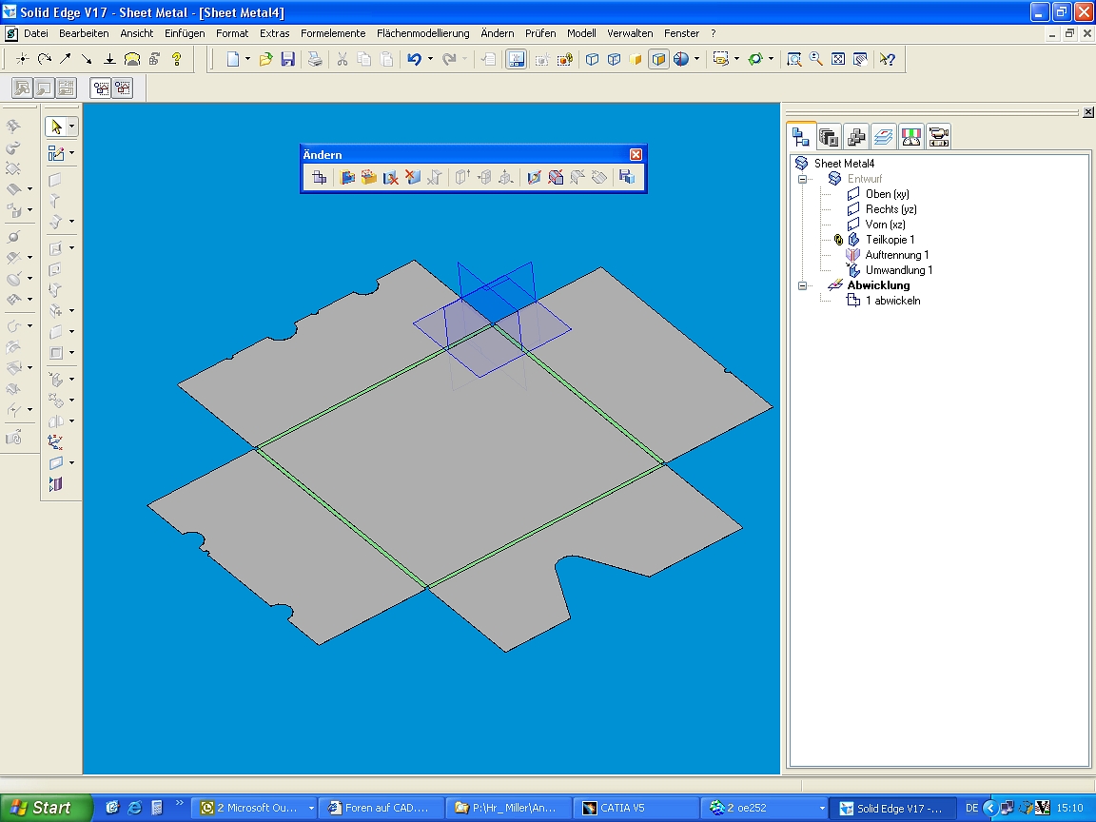1096x822 pixels.
Task: Open dropdown arrow next to Undo
Action: [x=430, y=59]
